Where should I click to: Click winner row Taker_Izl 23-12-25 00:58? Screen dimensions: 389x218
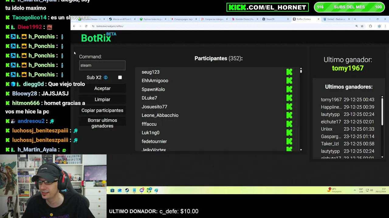348,144
